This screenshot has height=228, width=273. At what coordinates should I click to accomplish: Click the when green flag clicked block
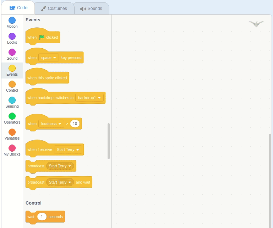point(43,36)
